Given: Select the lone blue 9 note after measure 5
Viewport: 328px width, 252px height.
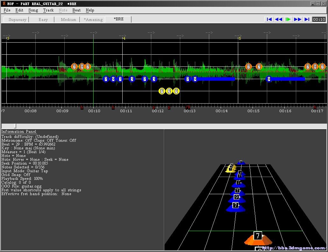Looking at the screenshot, I should tap(269, 79).
